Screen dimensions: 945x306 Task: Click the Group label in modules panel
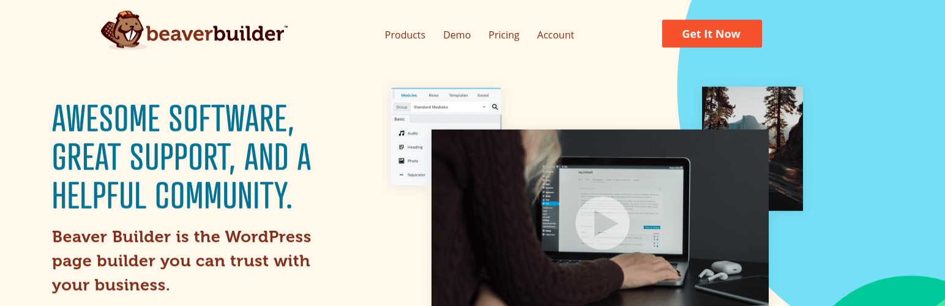coord(402,107)
